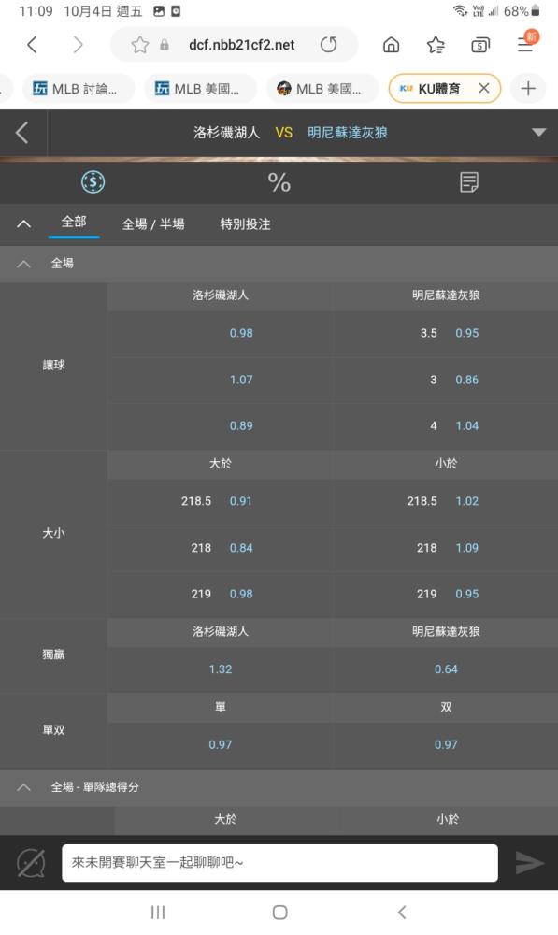Switch to the 全場 / 半場 tab
Viewport: 558px width, 935px height.
tap(153, 224)
